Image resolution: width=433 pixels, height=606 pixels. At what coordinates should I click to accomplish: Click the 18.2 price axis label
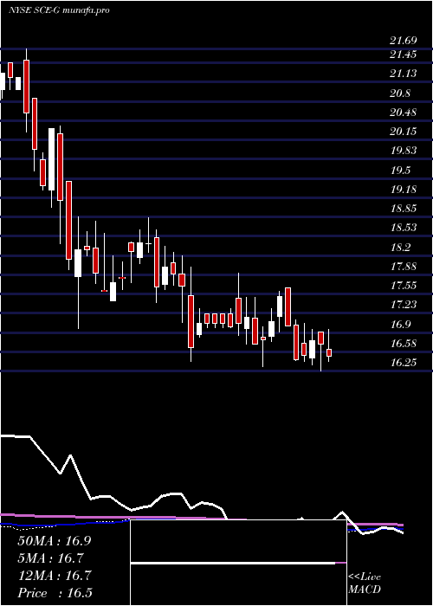(401, 248)
